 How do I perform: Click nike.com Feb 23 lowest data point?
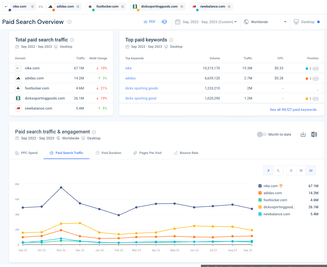point(119,215)
